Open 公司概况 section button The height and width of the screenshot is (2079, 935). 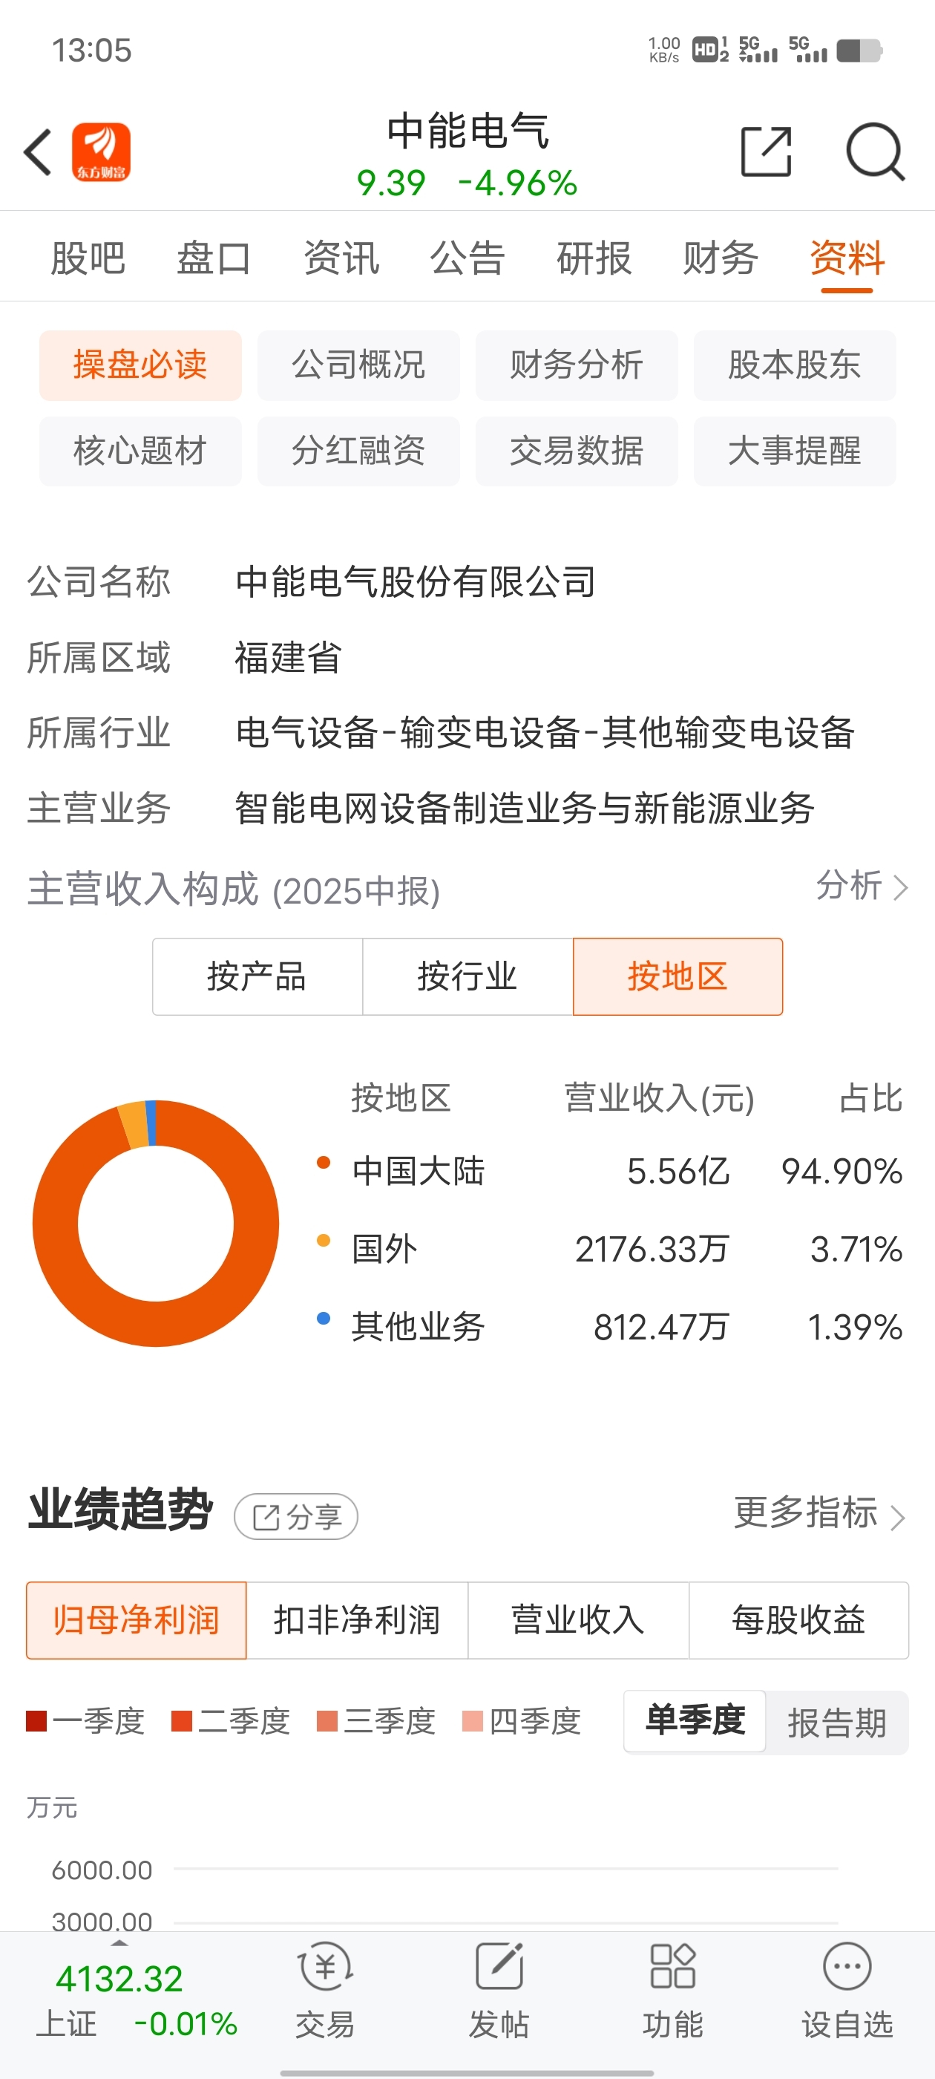coord(358,365)
